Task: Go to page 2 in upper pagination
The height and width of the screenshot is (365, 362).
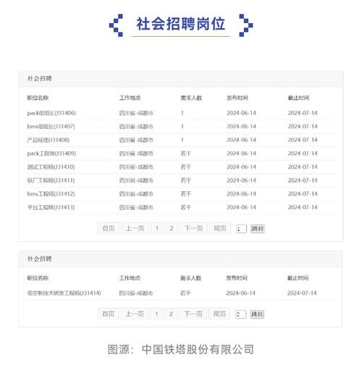Action: (x=172, y=228)
